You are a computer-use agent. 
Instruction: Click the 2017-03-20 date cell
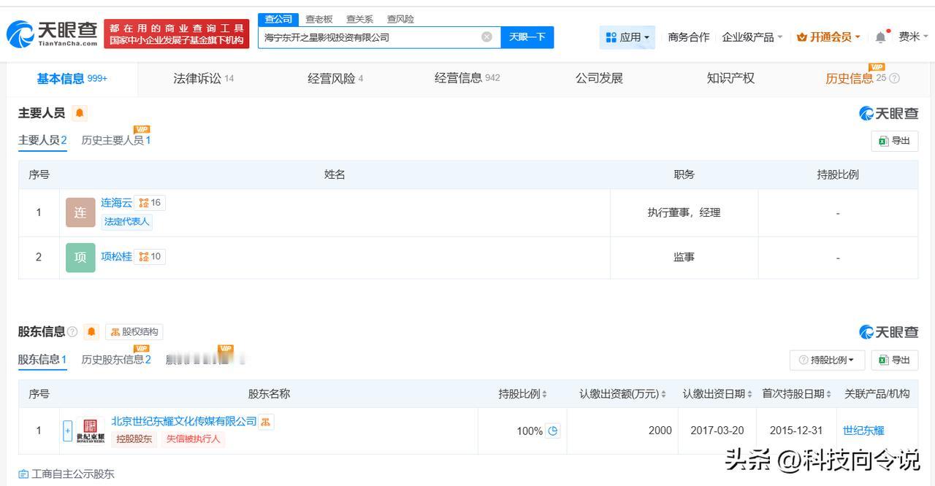click(x=717, y=431)
